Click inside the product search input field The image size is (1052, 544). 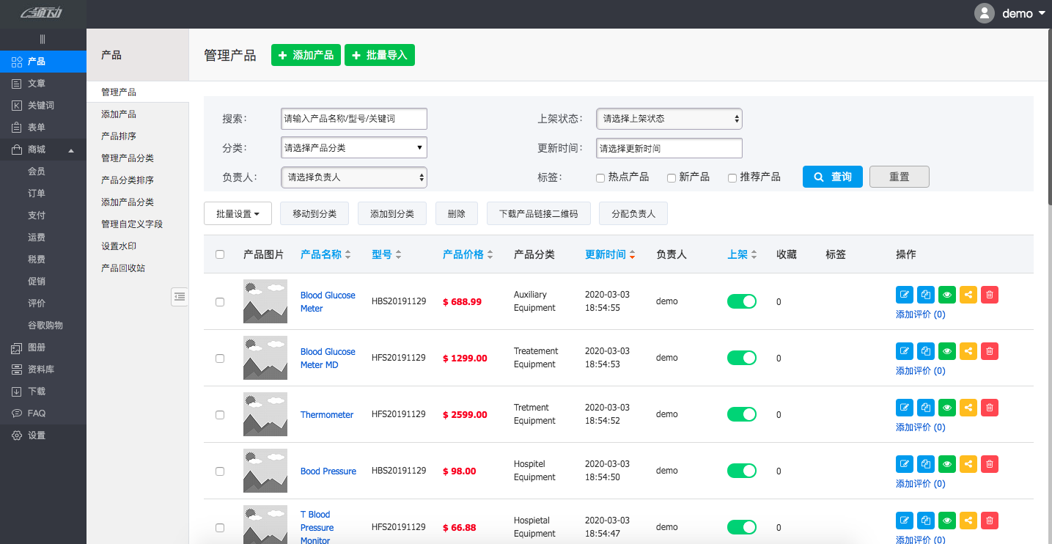click(353, 118)
